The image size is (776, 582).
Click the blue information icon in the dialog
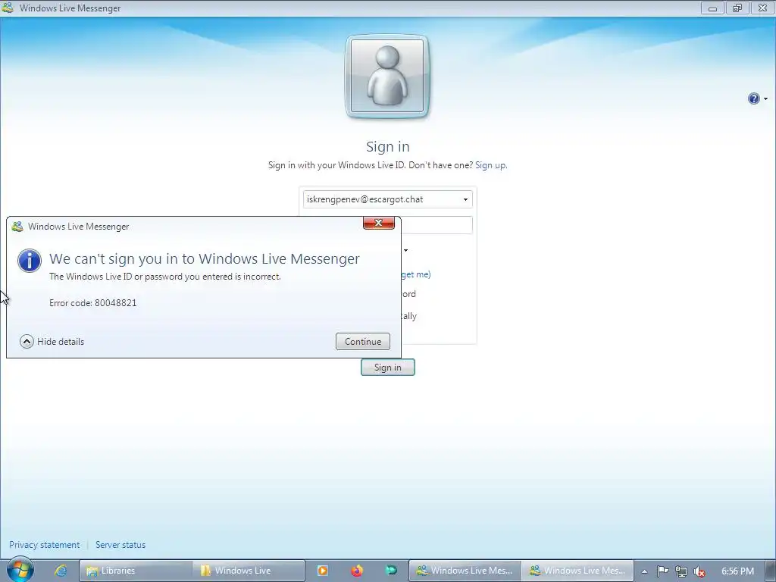click(30, 261)
